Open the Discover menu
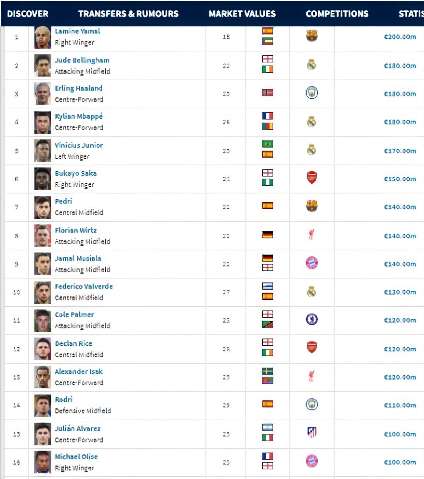 pyautogui.click(x=28, y=14)
